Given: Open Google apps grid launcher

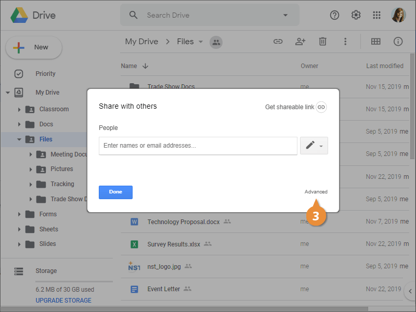Looking at the screenshot, I should 377,15.
